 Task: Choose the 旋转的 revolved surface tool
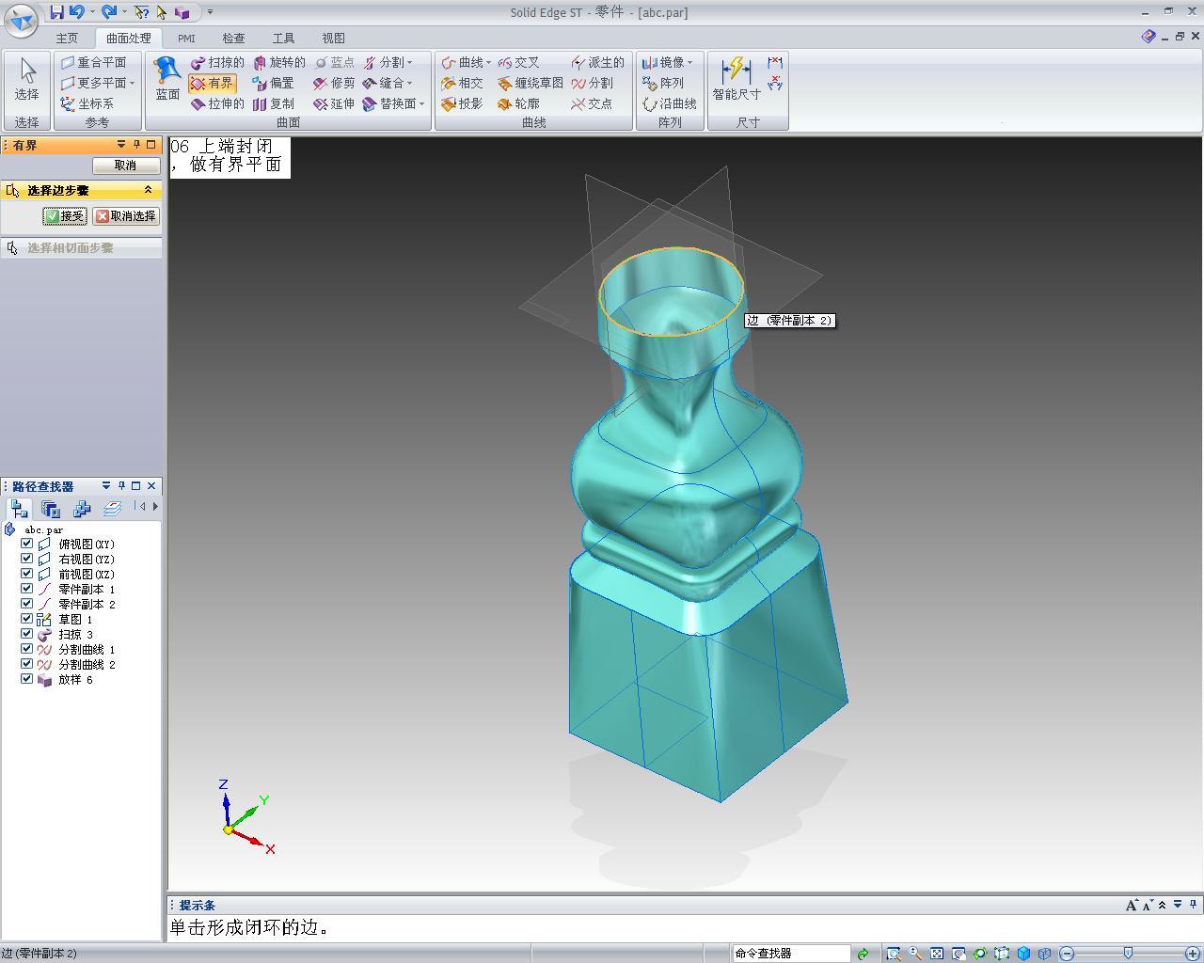point(278,62)
